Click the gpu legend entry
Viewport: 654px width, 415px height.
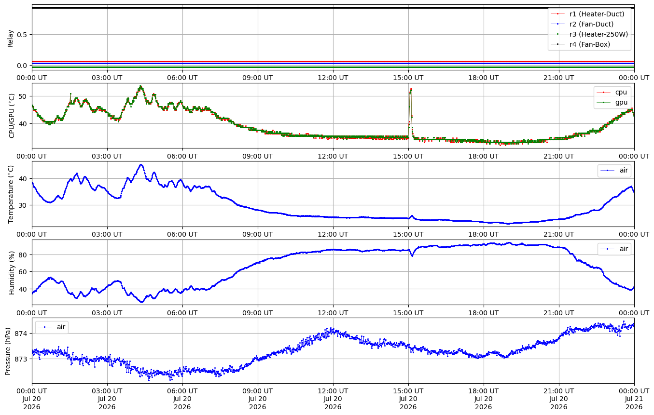tap(612, 102)
